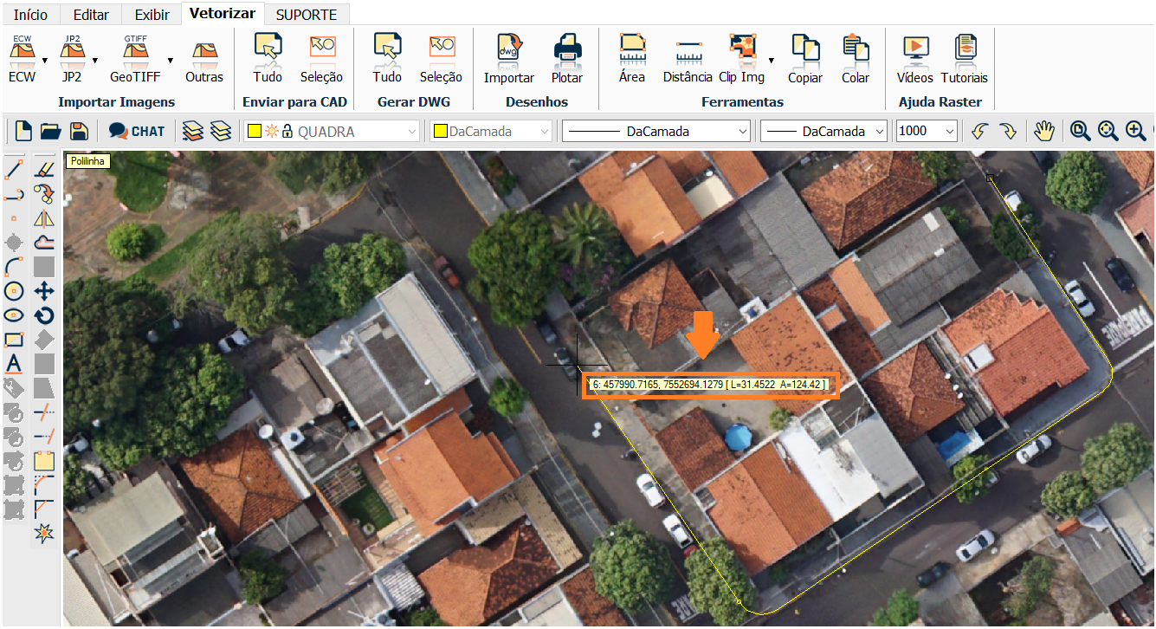
Task: Toggle the QUADRA layer lock icon
Action: pos(287,132)
